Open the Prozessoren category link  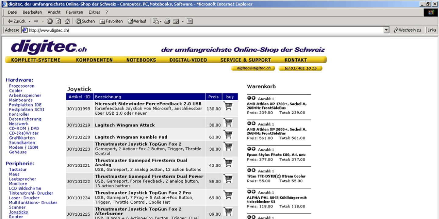click(22, 86)
